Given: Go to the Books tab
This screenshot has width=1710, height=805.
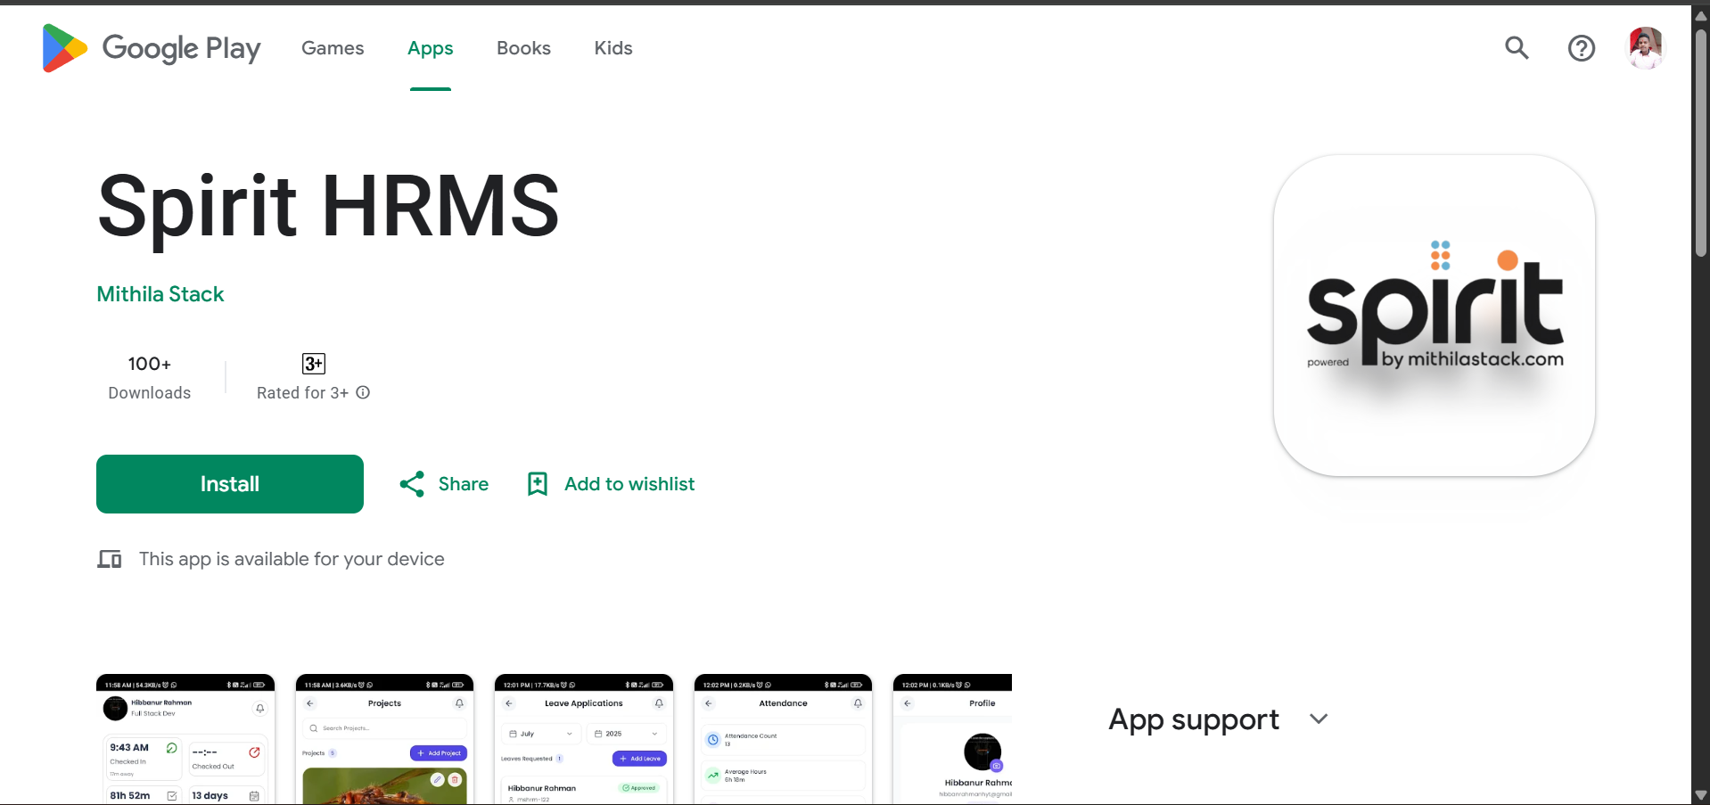Looking at the screenshot, I should 523,48.
